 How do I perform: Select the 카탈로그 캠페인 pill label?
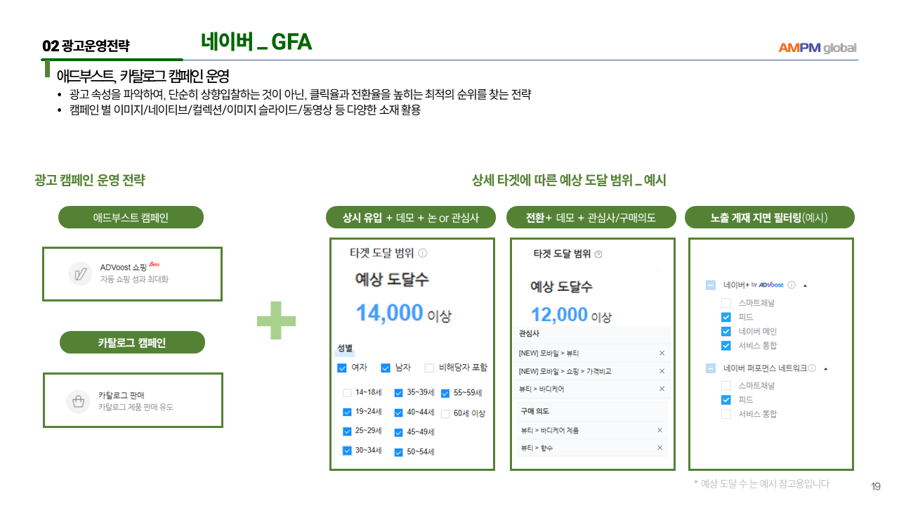click(132, 342)
